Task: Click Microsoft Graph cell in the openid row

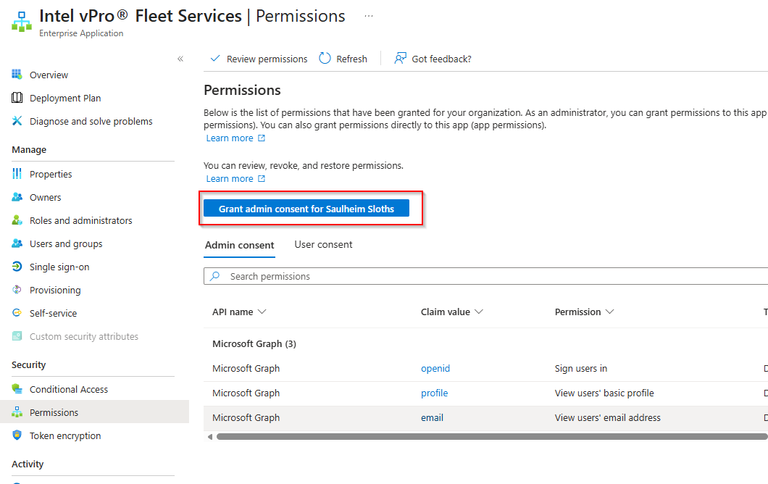Action: tap(246, 368)
